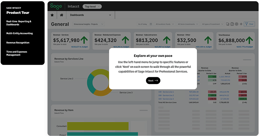
Task: Open All types of investment dropdown
Action: click(x=213, y=24)
